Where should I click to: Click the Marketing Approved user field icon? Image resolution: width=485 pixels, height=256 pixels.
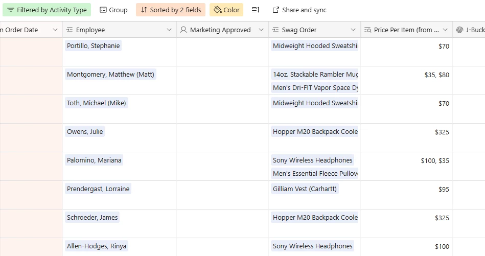(183, 30)
